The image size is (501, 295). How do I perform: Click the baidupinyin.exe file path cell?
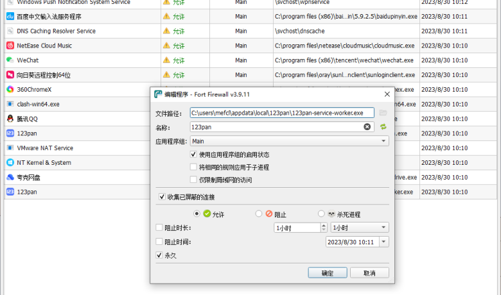pyautogui.click(x=346, y=16)
